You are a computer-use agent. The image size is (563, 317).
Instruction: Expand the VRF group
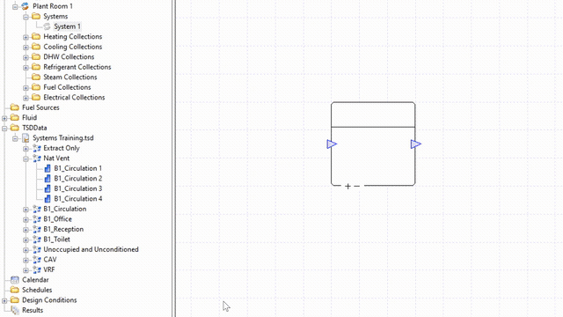26,270
